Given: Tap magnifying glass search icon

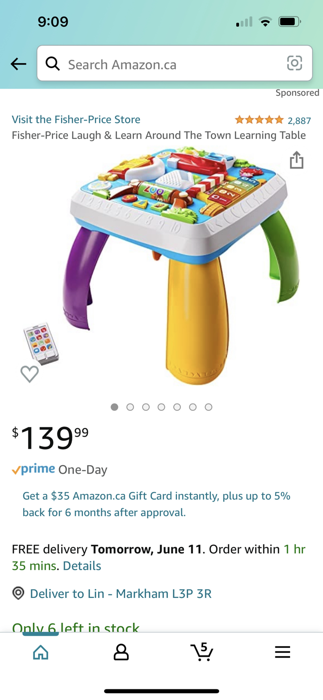Looking at the screenshot, I should click(52, 63).
